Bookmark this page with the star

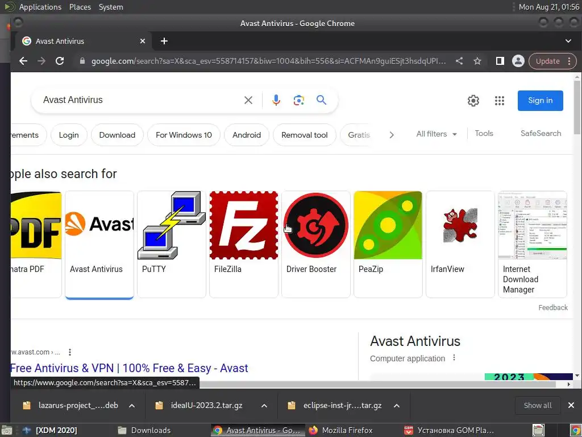point(477,61)
